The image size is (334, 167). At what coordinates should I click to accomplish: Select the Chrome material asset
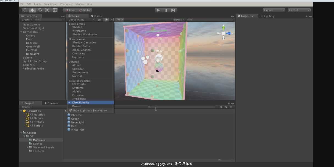[76, 115]
